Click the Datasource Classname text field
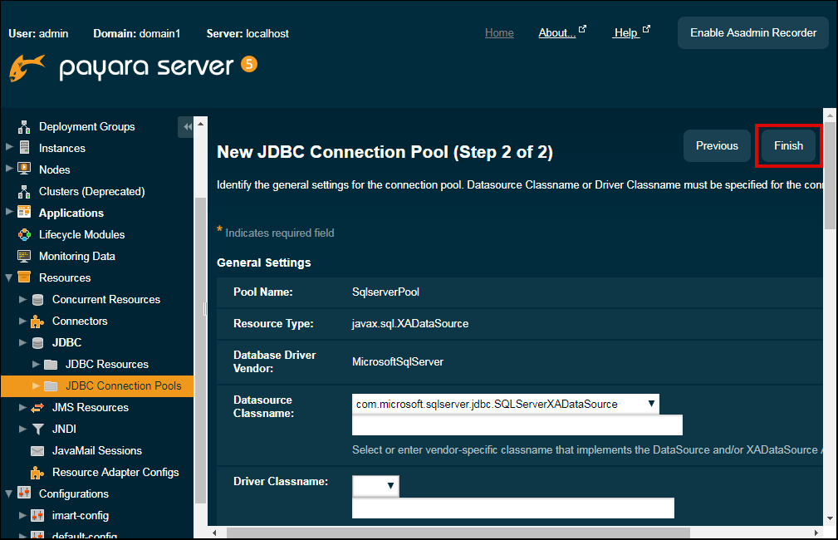The image size is (838, 540). click(517, 425)
